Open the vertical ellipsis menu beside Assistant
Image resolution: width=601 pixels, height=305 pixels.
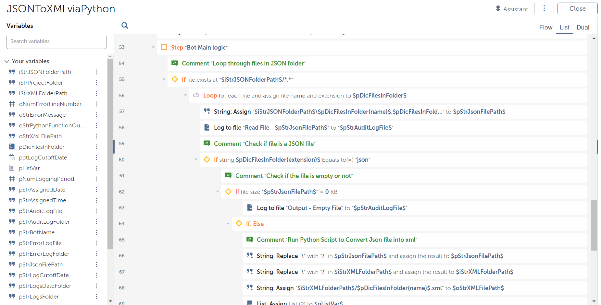click(x=544, y=8)
